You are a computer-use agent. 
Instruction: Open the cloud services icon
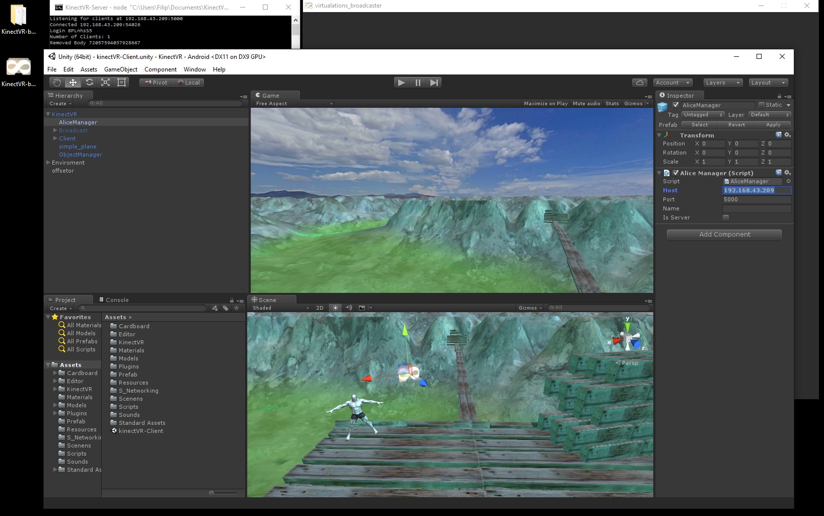click(x=639, y=83)
